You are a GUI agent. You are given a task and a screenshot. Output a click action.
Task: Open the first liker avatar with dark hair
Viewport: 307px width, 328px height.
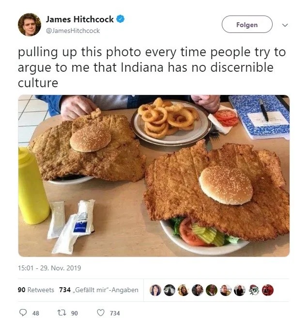(x=155, y=290)
